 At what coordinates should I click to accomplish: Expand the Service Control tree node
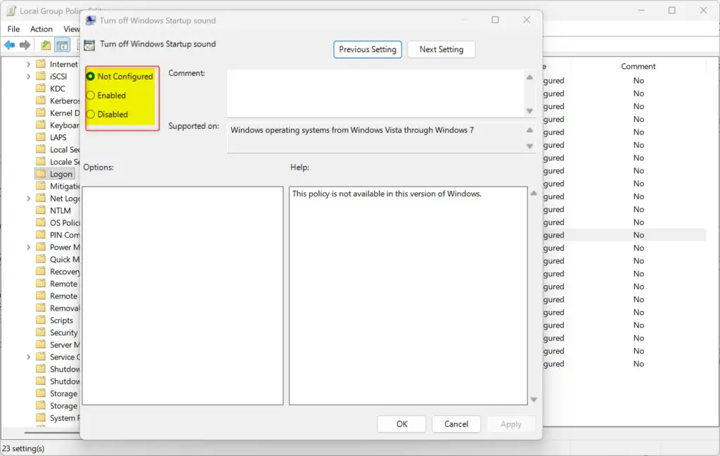pos(28,357)
